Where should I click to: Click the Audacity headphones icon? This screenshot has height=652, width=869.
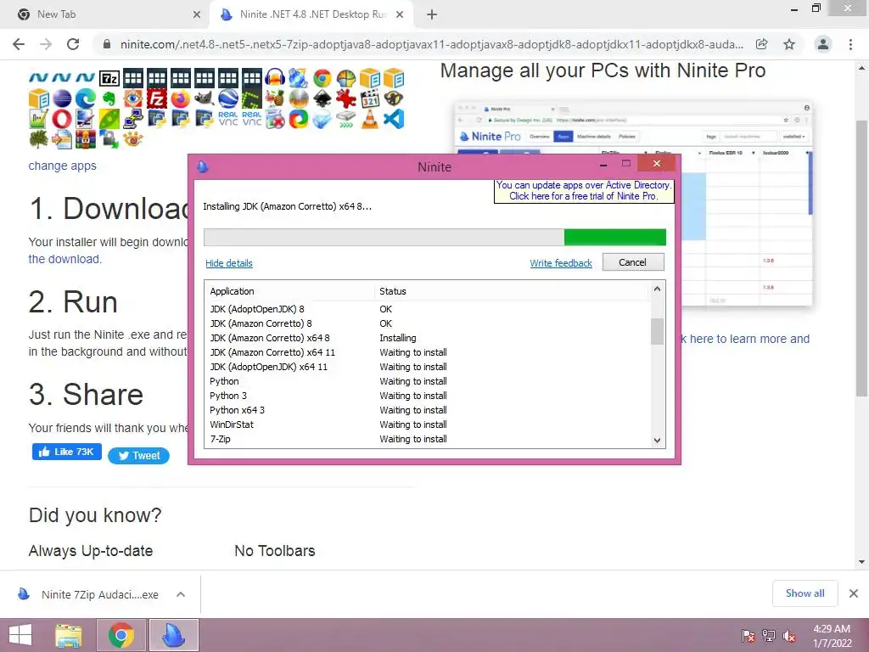tap(275, 78)
